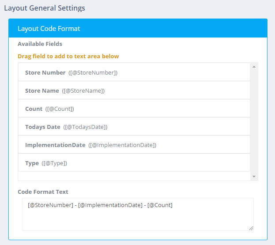Click the Available Fields scrollbar track
The image size is (275, 245).
(254, 121)
